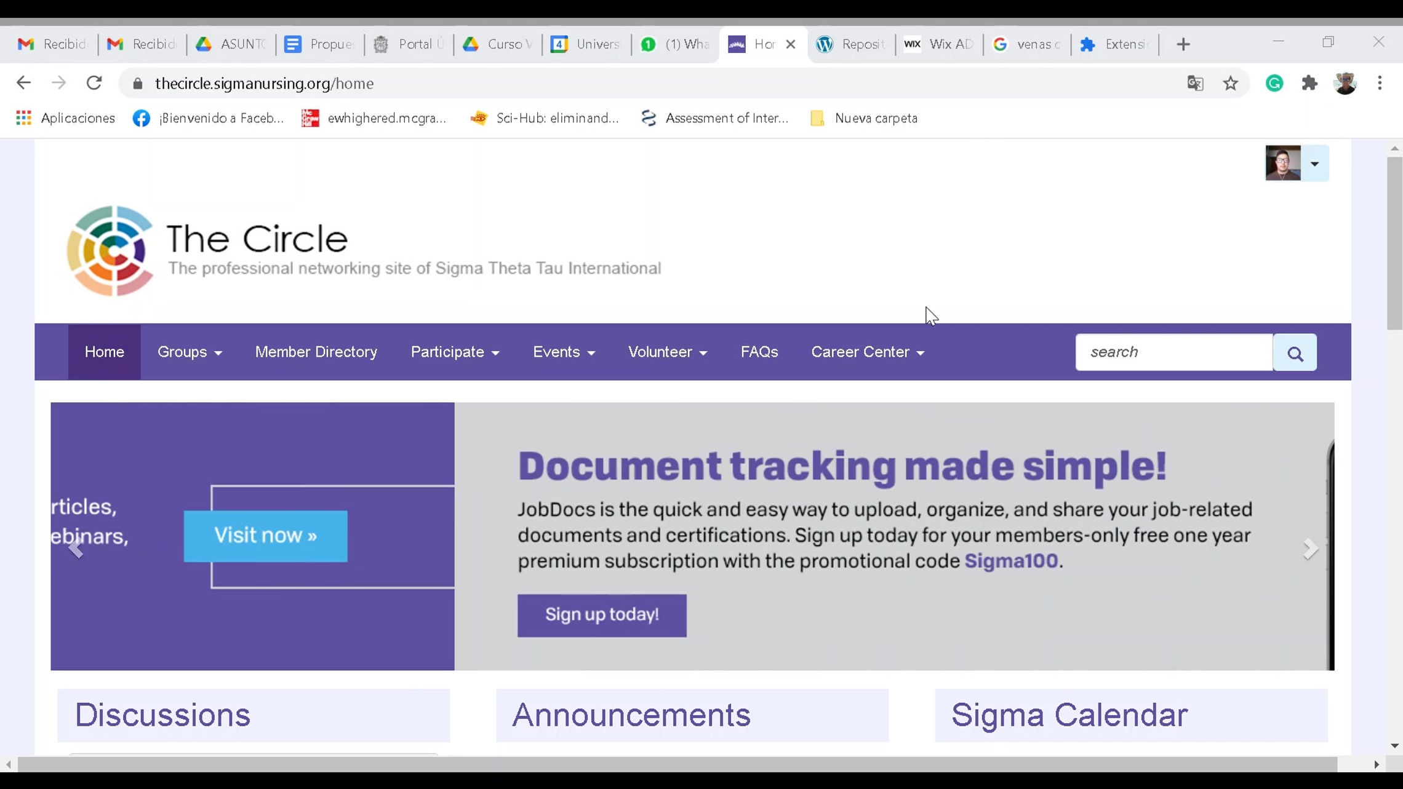1403x789 pixels.
Task: Open the Extensions puzzle icon in toolbar
Action: click(1309, 83)
